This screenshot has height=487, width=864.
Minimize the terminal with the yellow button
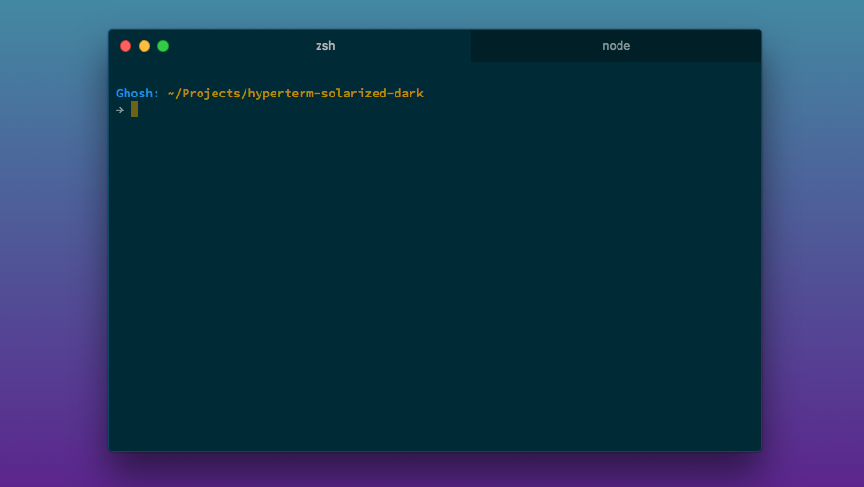pos(144,46)
